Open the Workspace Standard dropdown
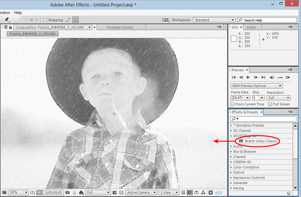This screenshot has height=197, width=301. pyautogui.click(x=214, y=20)
